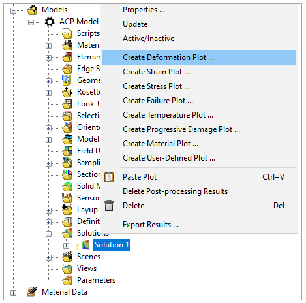
Task: Collapse the Solutions folder node
Action: [48, 234]
